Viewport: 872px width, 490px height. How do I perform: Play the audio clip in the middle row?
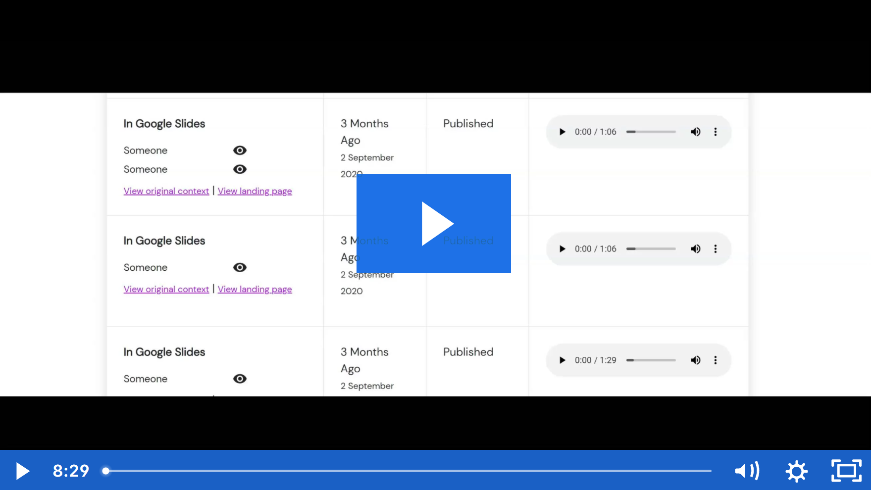(x=562, y=249)
